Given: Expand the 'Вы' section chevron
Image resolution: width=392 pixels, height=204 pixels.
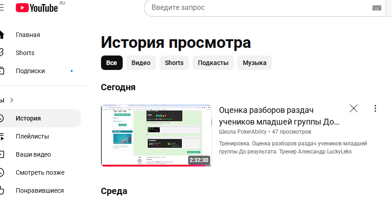Looking at the screenshot, I should (11, 100).
